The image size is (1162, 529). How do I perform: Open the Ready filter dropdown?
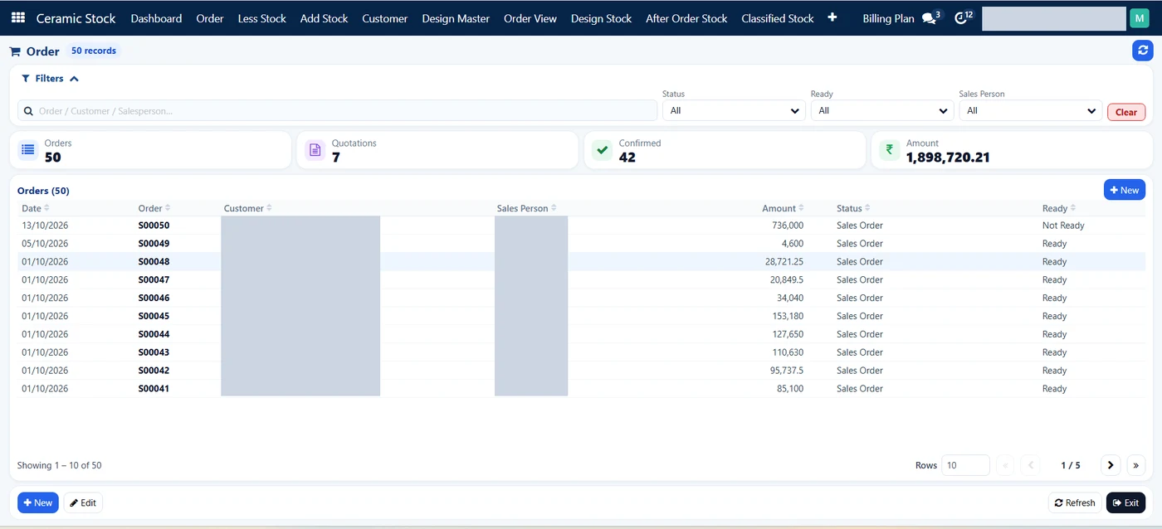882,110
